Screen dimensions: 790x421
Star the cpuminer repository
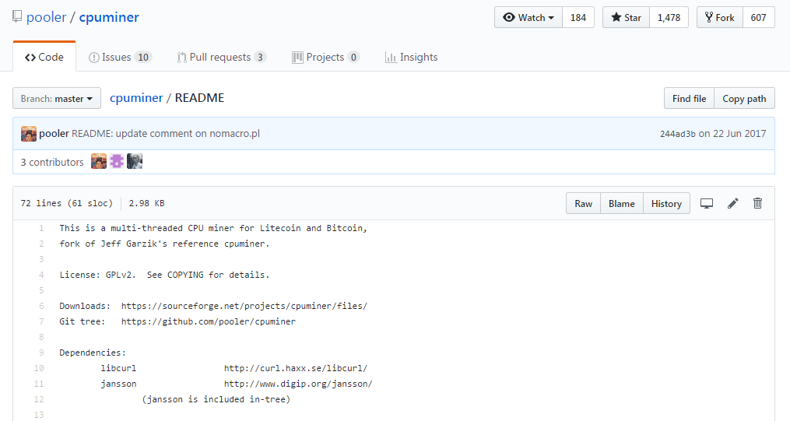tap(626, 17)
